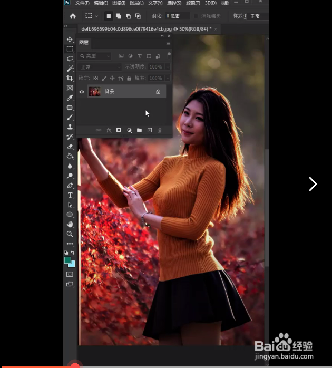Viewport: 332px width, 368px height.
Task: Toggle prevent artboard auto-nesting lock
Action: click(121, 78)
